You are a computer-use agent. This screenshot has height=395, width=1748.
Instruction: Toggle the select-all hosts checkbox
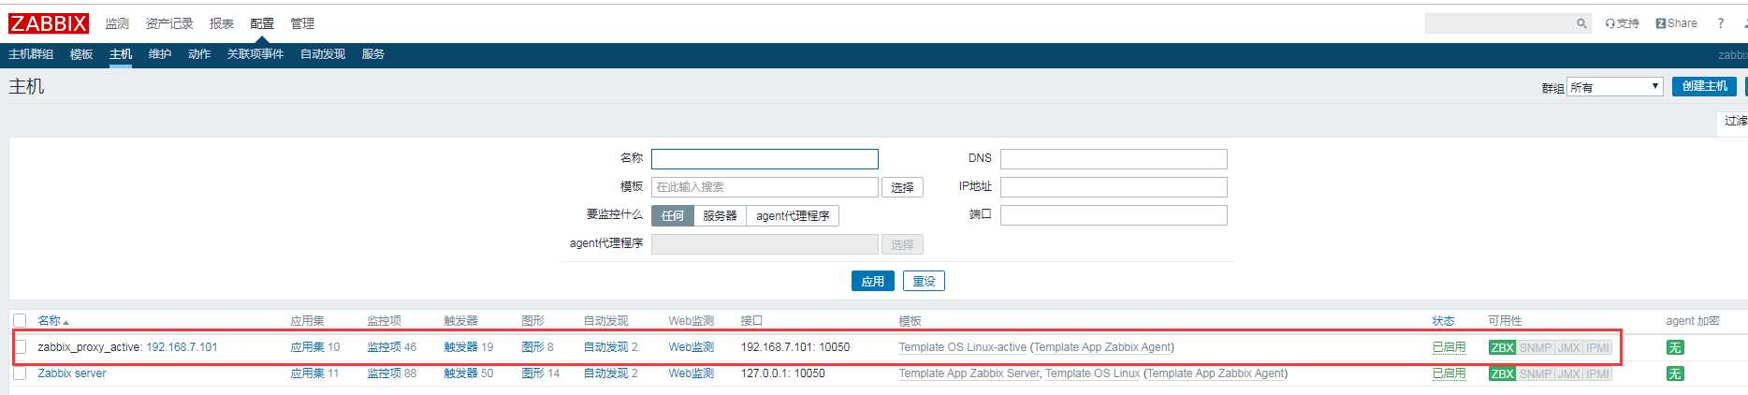(20, 320)
